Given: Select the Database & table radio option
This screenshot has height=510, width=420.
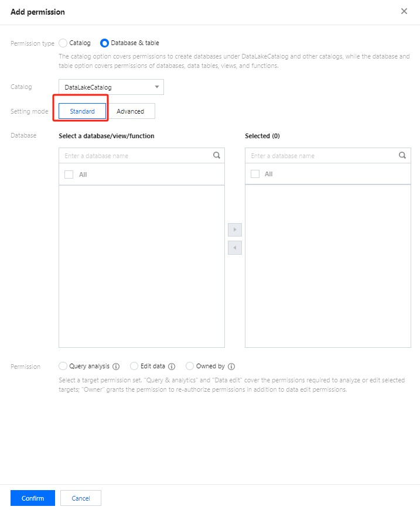Looking at the screenshot, I should 105,43.
